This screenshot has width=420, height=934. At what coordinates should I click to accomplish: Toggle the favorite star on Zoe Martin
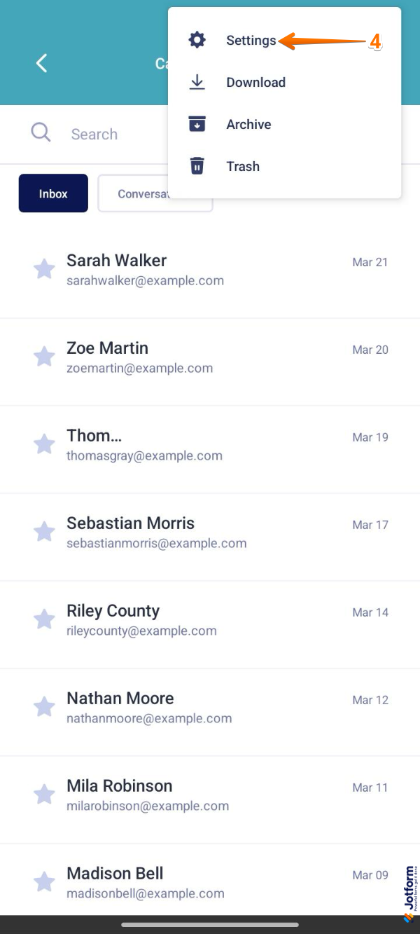pos(45,356)
